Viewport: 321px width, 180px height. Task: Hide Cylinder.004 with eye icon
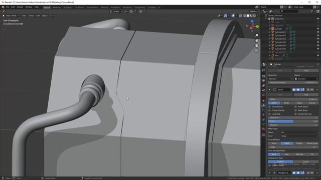318,42
